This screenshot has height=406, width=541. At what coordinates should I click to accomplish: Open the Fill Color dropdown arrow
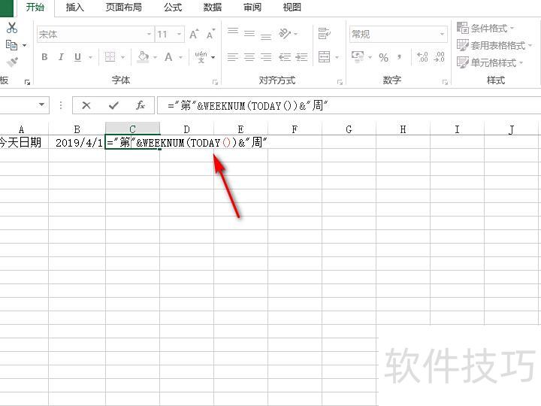click(156, 57)
